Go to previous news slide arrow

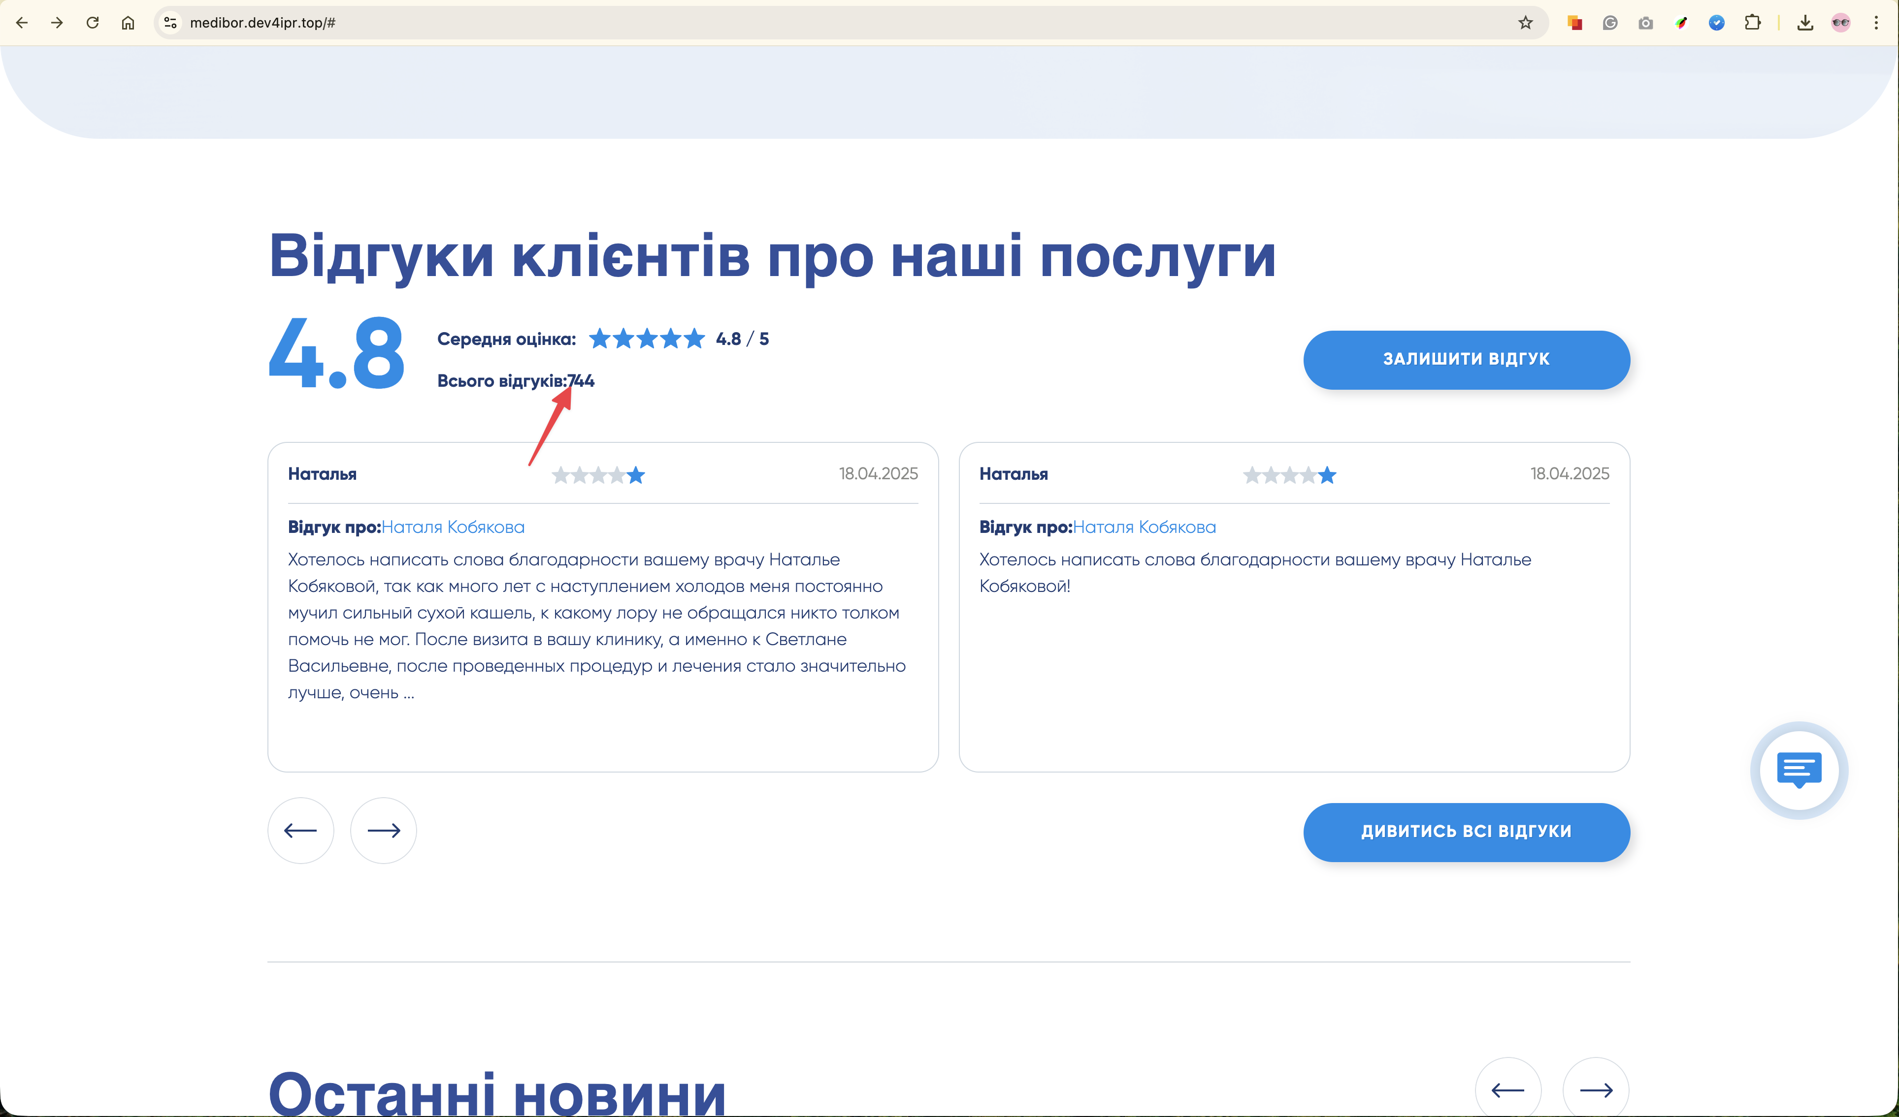[1508, 1089]
